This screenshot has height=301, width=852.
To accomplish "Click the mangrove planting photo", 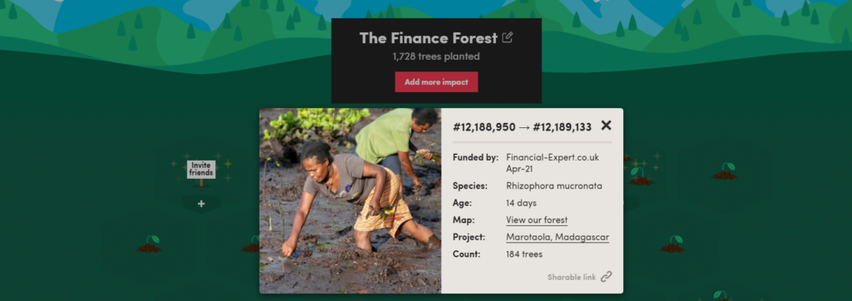I will 350,201.
